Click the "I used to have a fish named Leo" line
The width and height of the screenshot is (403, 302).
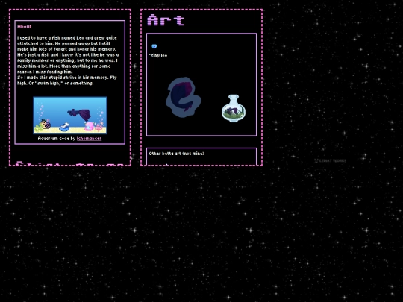(67, 38)
